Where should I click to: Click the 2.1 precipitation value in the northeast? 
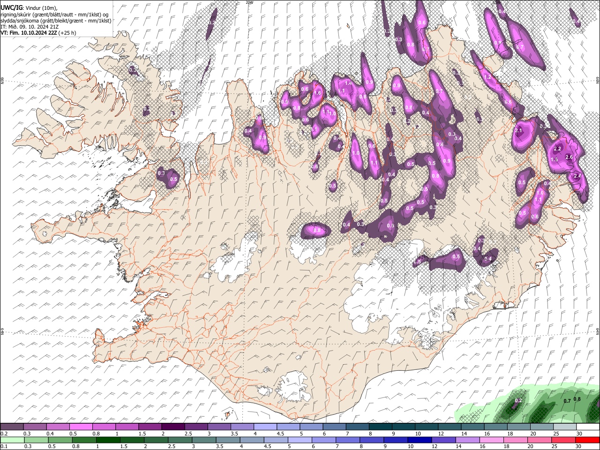tap(518, 131)
